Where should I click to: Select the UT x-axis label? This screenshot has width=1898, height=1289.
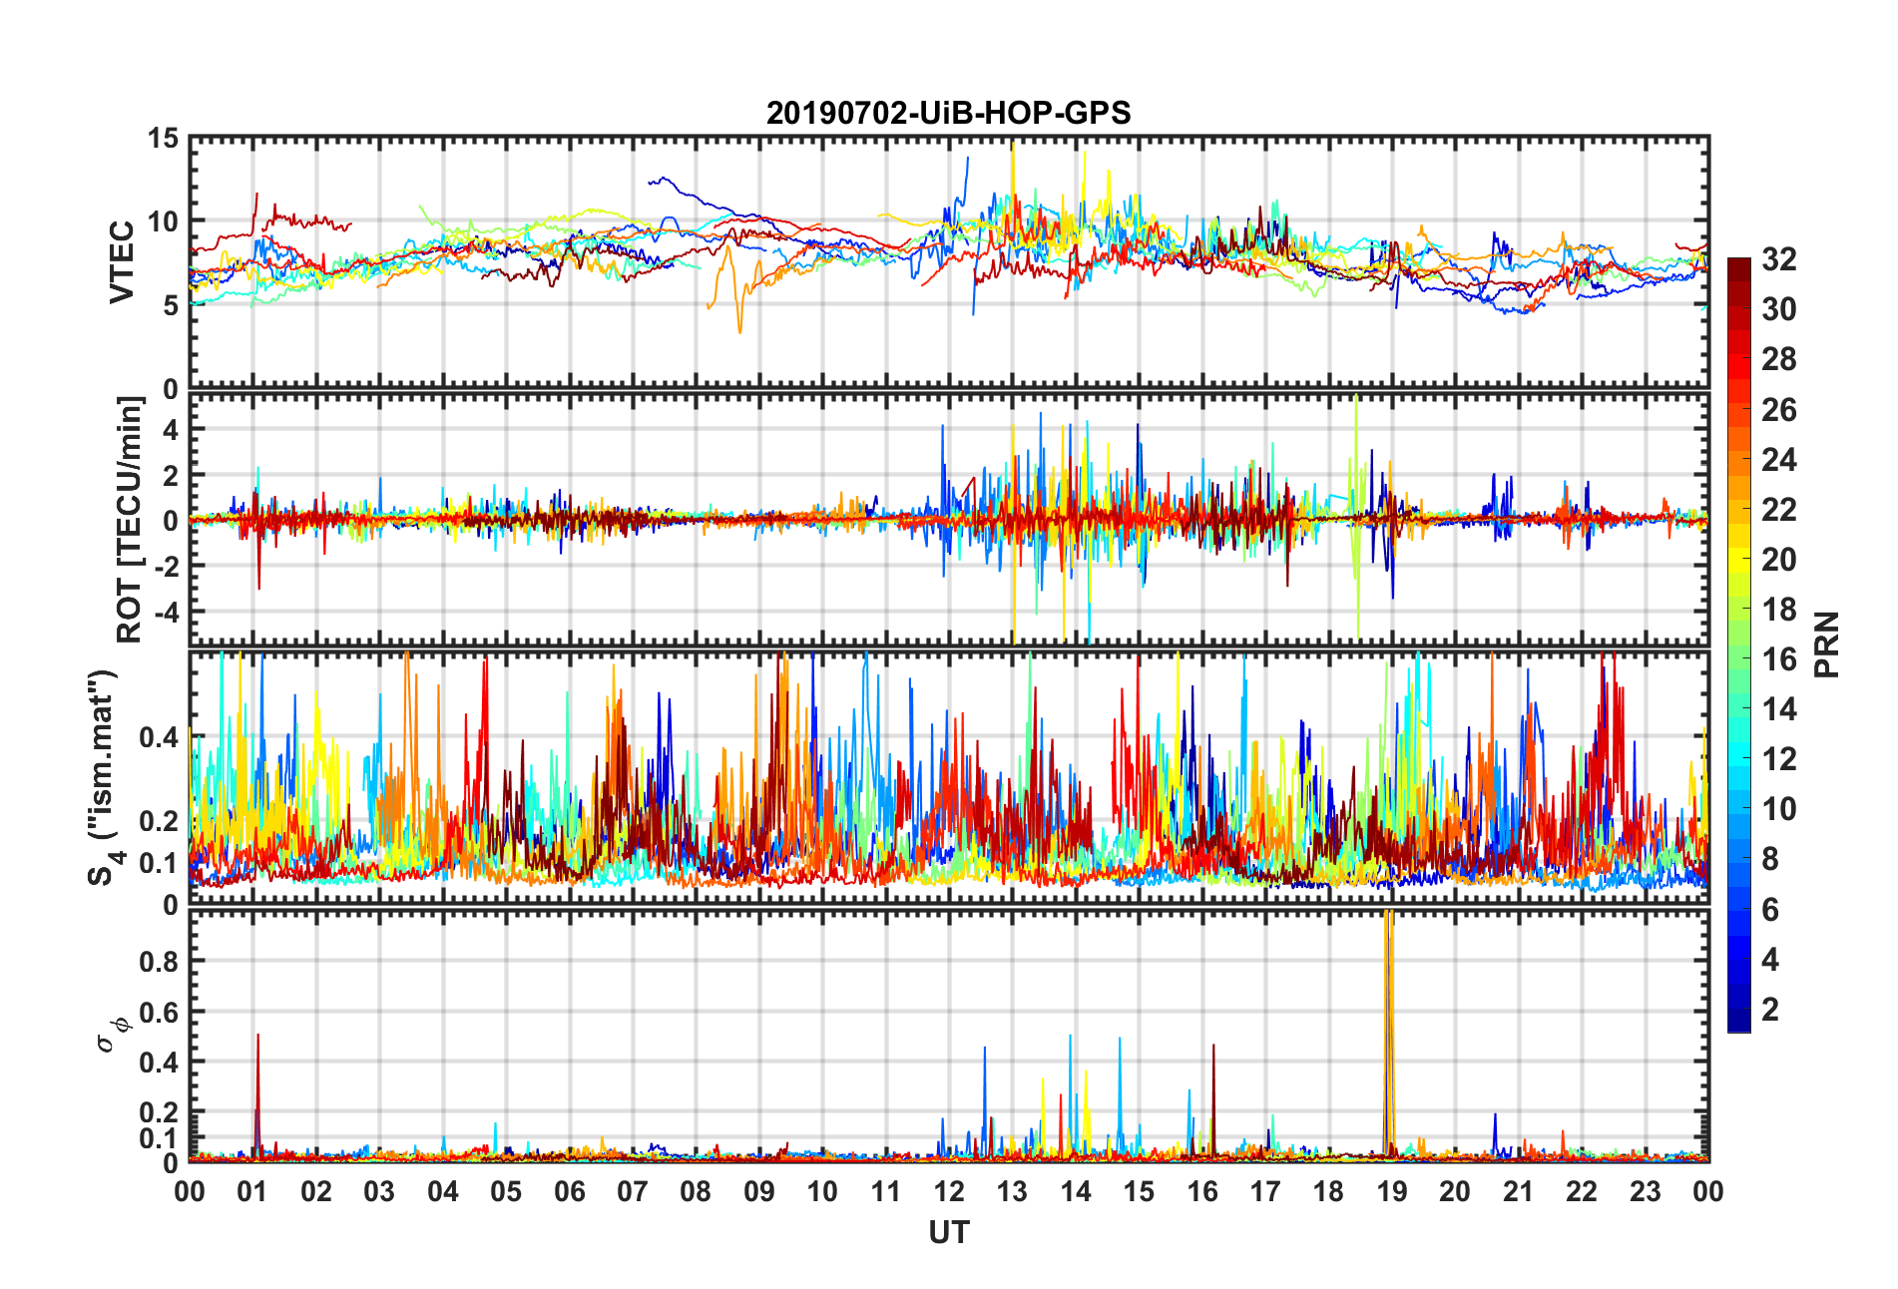[x=948, y=1233]
